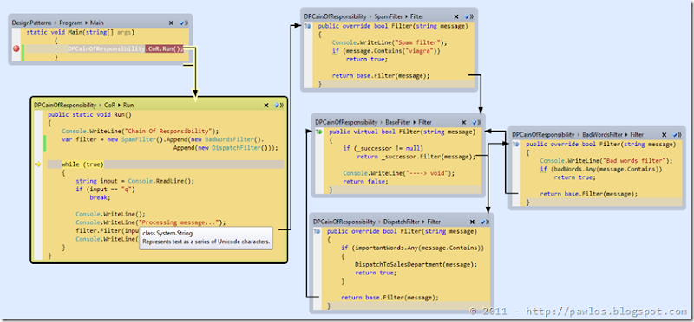Click the override marker icon in the DispatchFilter gutter
This screenshot has width=694, height=322.
point(317,231)
